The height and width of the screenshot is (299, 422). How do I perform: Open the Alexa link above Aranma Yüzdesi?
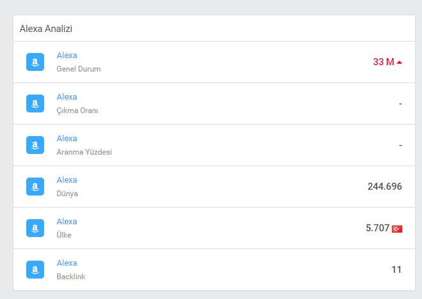[x=66, y=139]
